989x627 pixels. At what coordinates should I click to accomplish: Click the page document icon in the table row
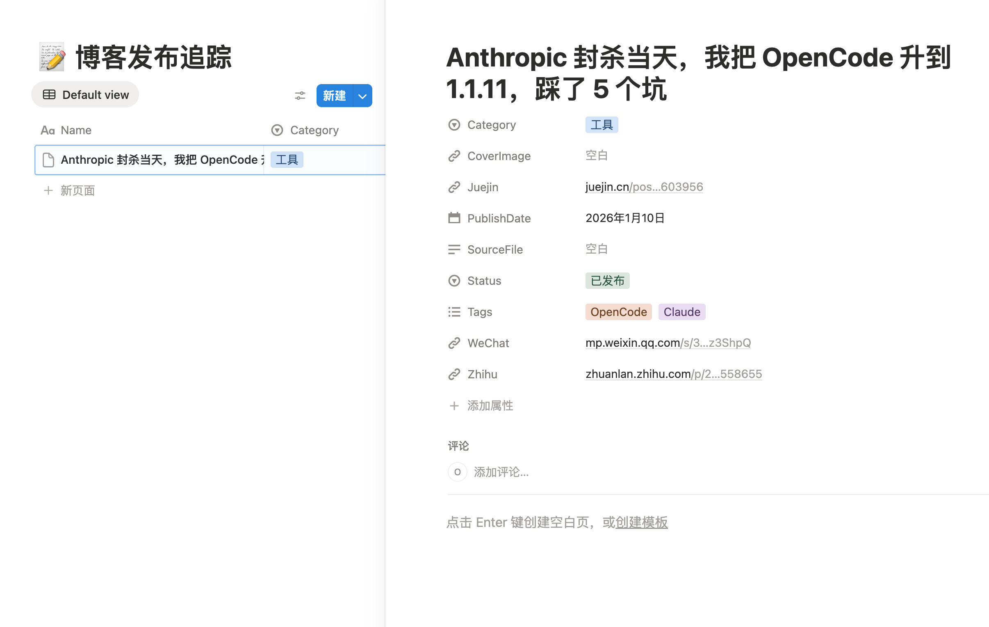(48, 160)
